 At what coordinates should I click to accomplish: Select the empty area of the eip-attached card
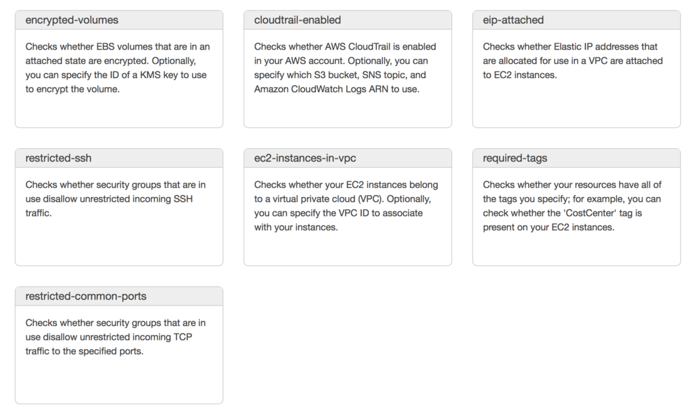point(576,104)
